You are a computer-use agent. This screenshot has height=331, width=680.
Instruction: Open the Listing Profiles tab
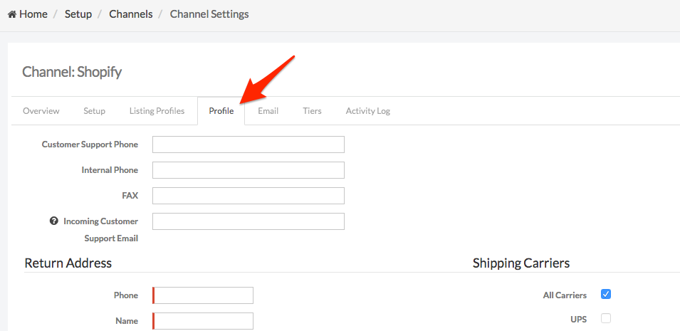(157, 111)
